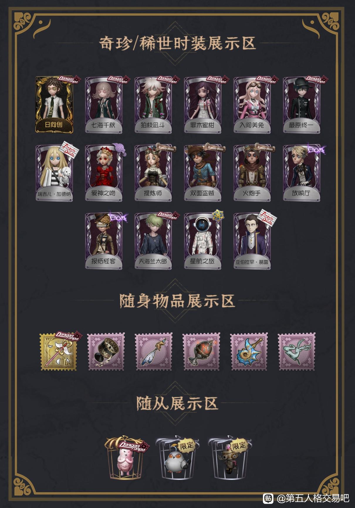Viewport: 355px width, 508px height.
Task: Choose the dark orb goblet accessory stamp
Action: coord(202,351)
